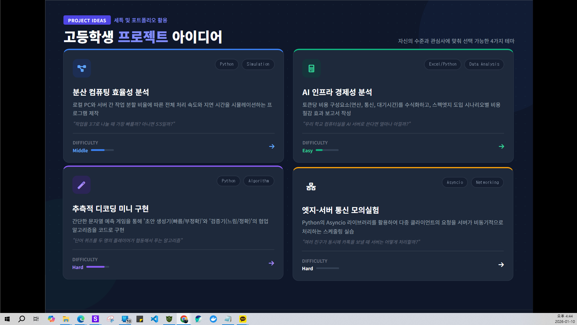Open arrow on 분산 컴퓨팅 효율성 분석 card
This screenshot has height=325, width=577.
[272, 147]
